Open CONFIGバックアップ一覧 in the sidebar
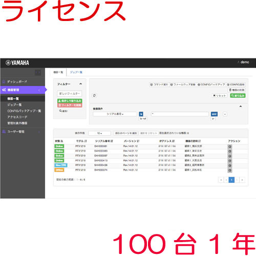Image resolution: width=256 pixels, height=256 pixels. [24, 111]
